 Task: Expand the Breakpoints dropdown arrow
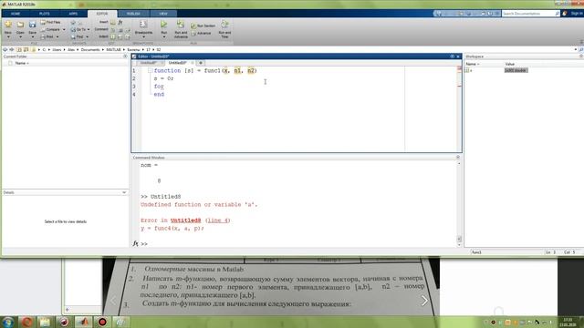(143, 36)
